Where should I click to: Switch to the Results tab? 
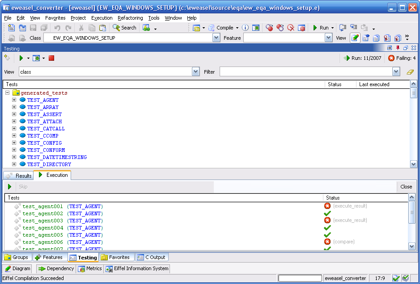coord(18,175)
